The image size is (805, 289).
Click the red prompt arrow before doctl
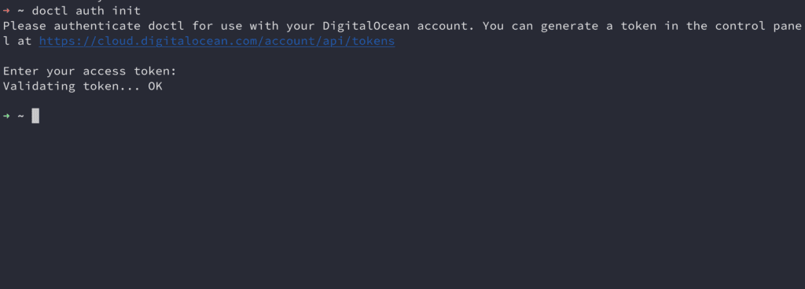click(6, 11)
